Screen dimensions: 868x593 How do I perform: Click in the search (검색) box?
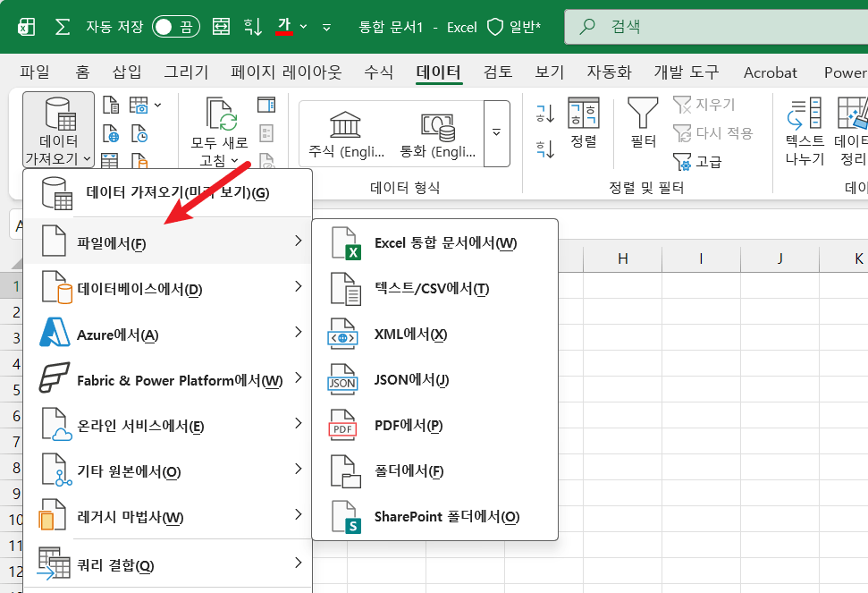(x=716, y=27)
